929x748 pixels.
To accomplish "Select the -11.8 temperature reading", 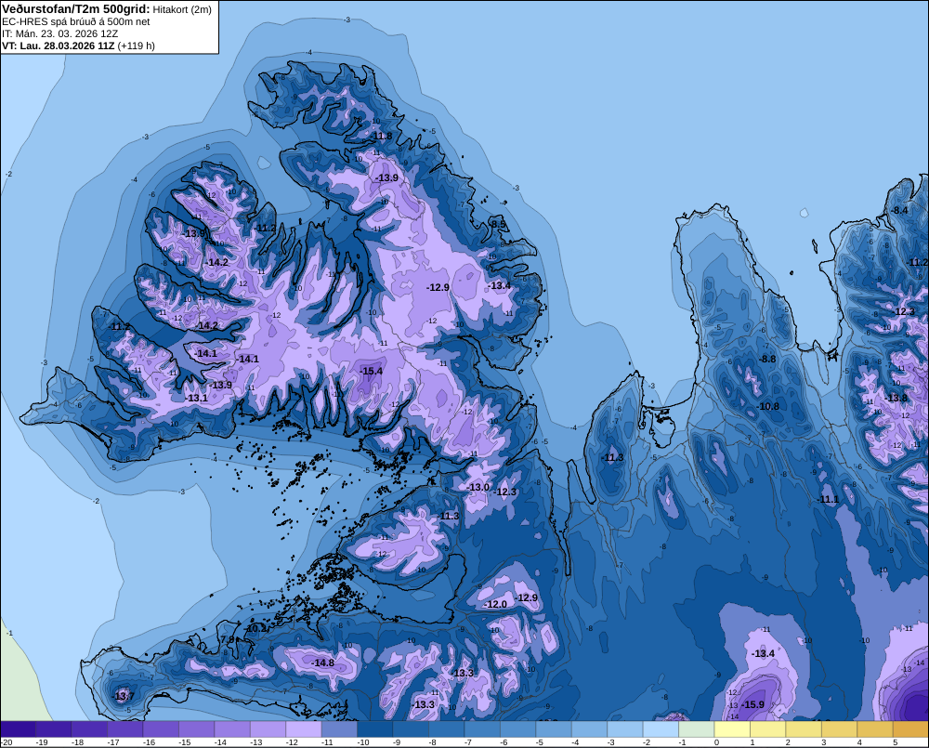I will click(x=382, y=136).
